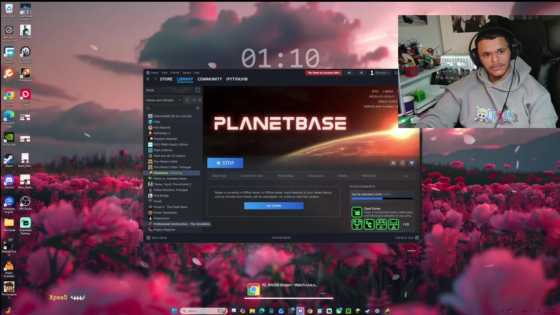Click the Add a Game plus icon

(x=148, y=238)
